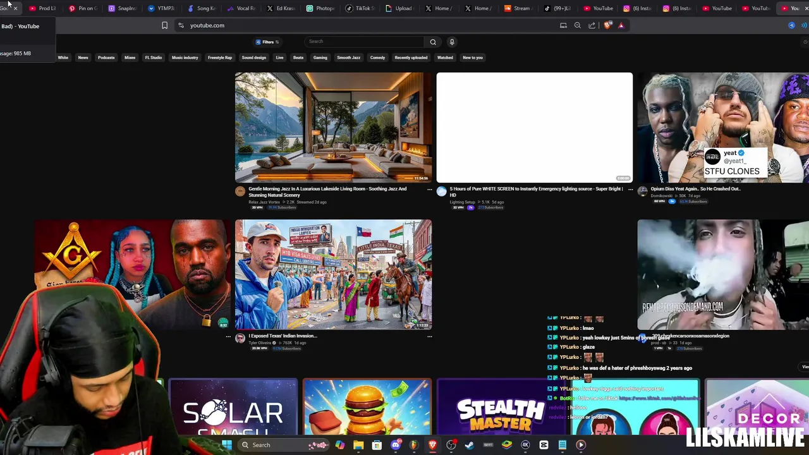This screenshot has width=809, height=455.
Task: Open OBS Studio from the taskbar
Action: (451, 445)
